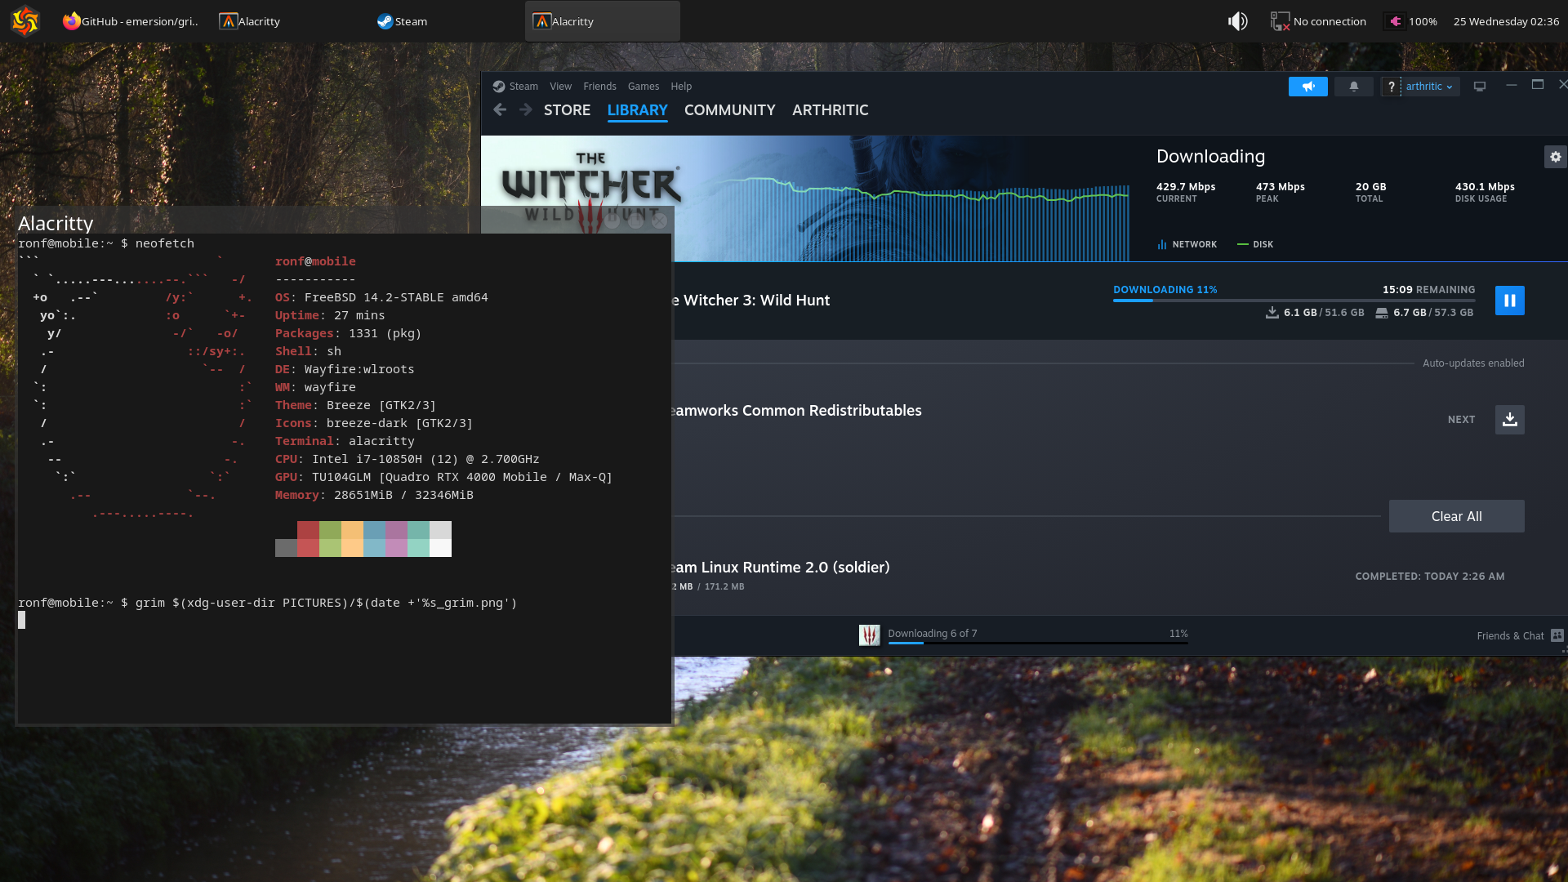Open the clock showing 25 Wednesday 02:36
Viewport: 1568px width, 882px height.
(1506, 21)
